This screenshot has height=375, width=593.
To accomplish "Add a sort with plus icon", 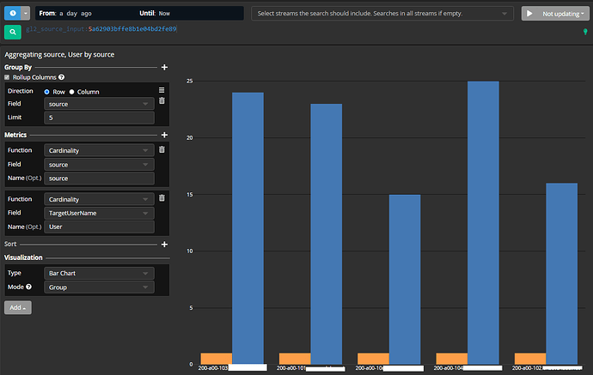I will [164, 245].
